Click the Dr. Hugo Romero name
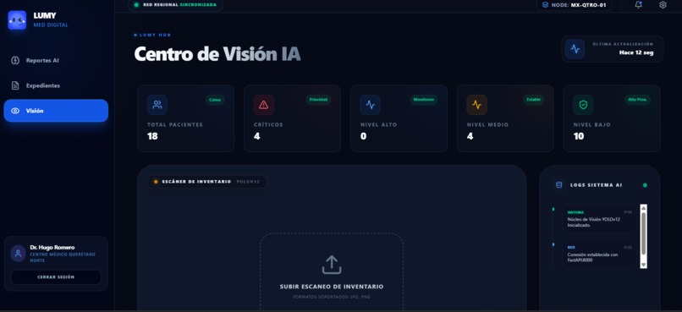The width and height of the screenshot is (682, 312). click(52, 247)
